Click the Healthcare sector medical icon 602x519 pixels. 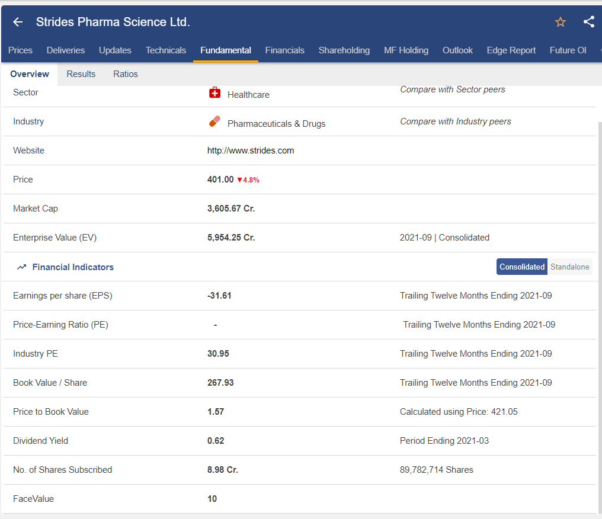(x=214, y=92)
